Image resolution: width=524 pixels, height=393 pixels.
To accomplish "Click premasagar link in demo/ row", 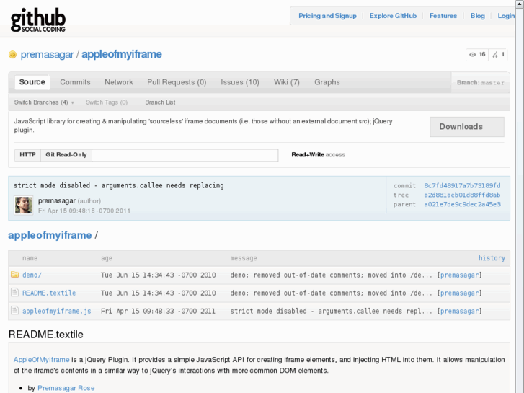I will tap(460, 275).
